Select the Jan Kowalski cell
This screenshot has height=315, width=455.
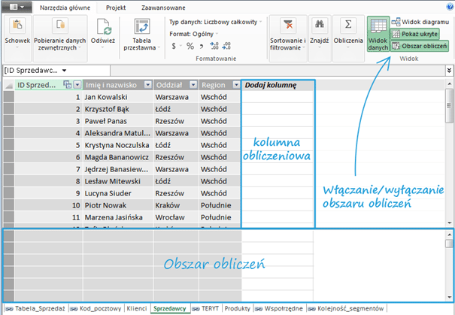click(x=117, y=98)
